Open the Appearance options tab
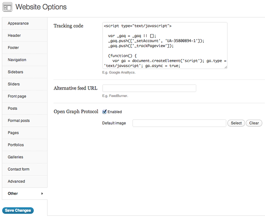Viewport: 265px width, 221px height. tap(18, 24)
